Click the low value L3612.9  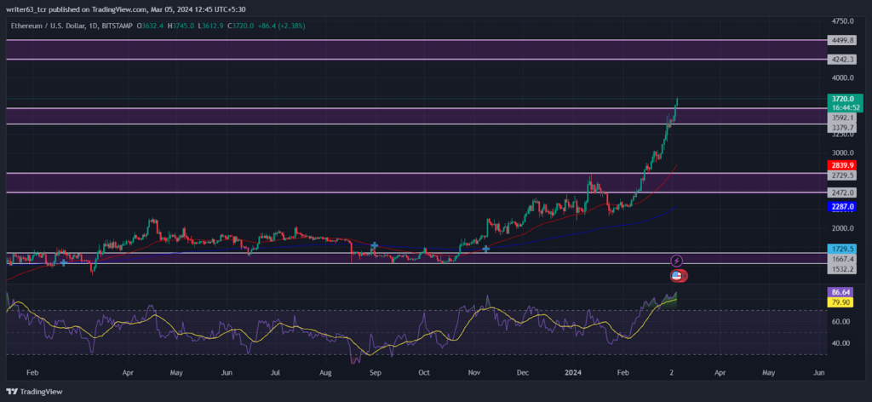coord(210,26)
